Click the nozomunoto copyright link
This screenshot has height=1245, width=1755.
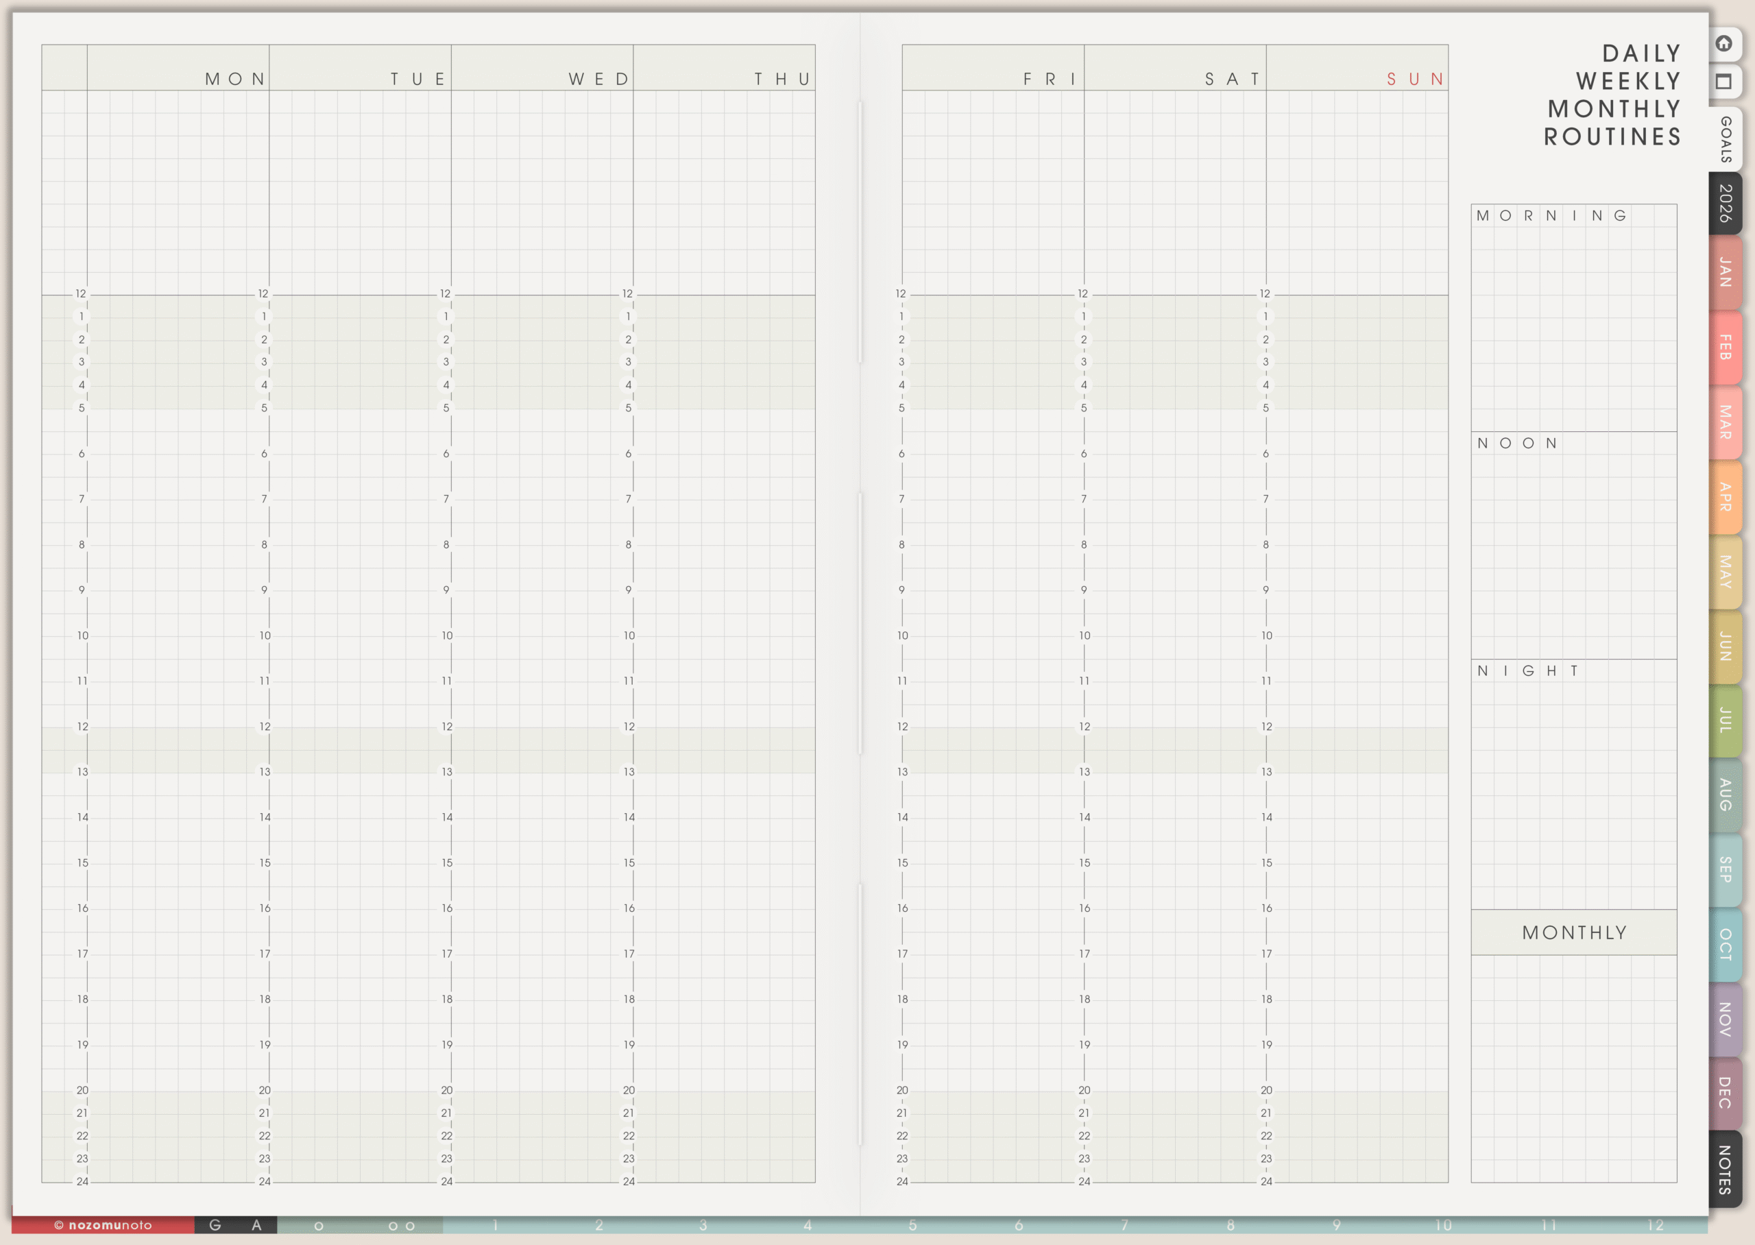coord(103,1225)
